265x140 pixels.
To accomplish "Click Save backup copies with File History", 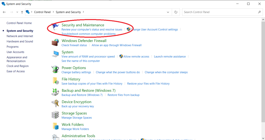I will tap(92, 84).
